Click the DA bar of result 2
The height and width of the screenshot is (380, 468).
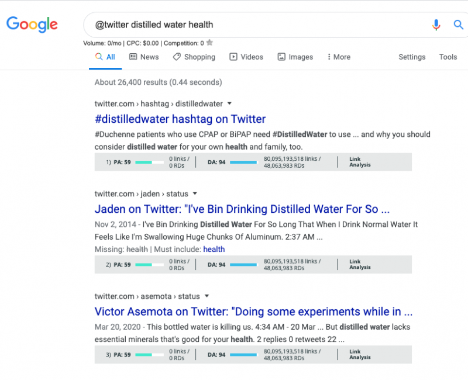click(x=243, y=265)
